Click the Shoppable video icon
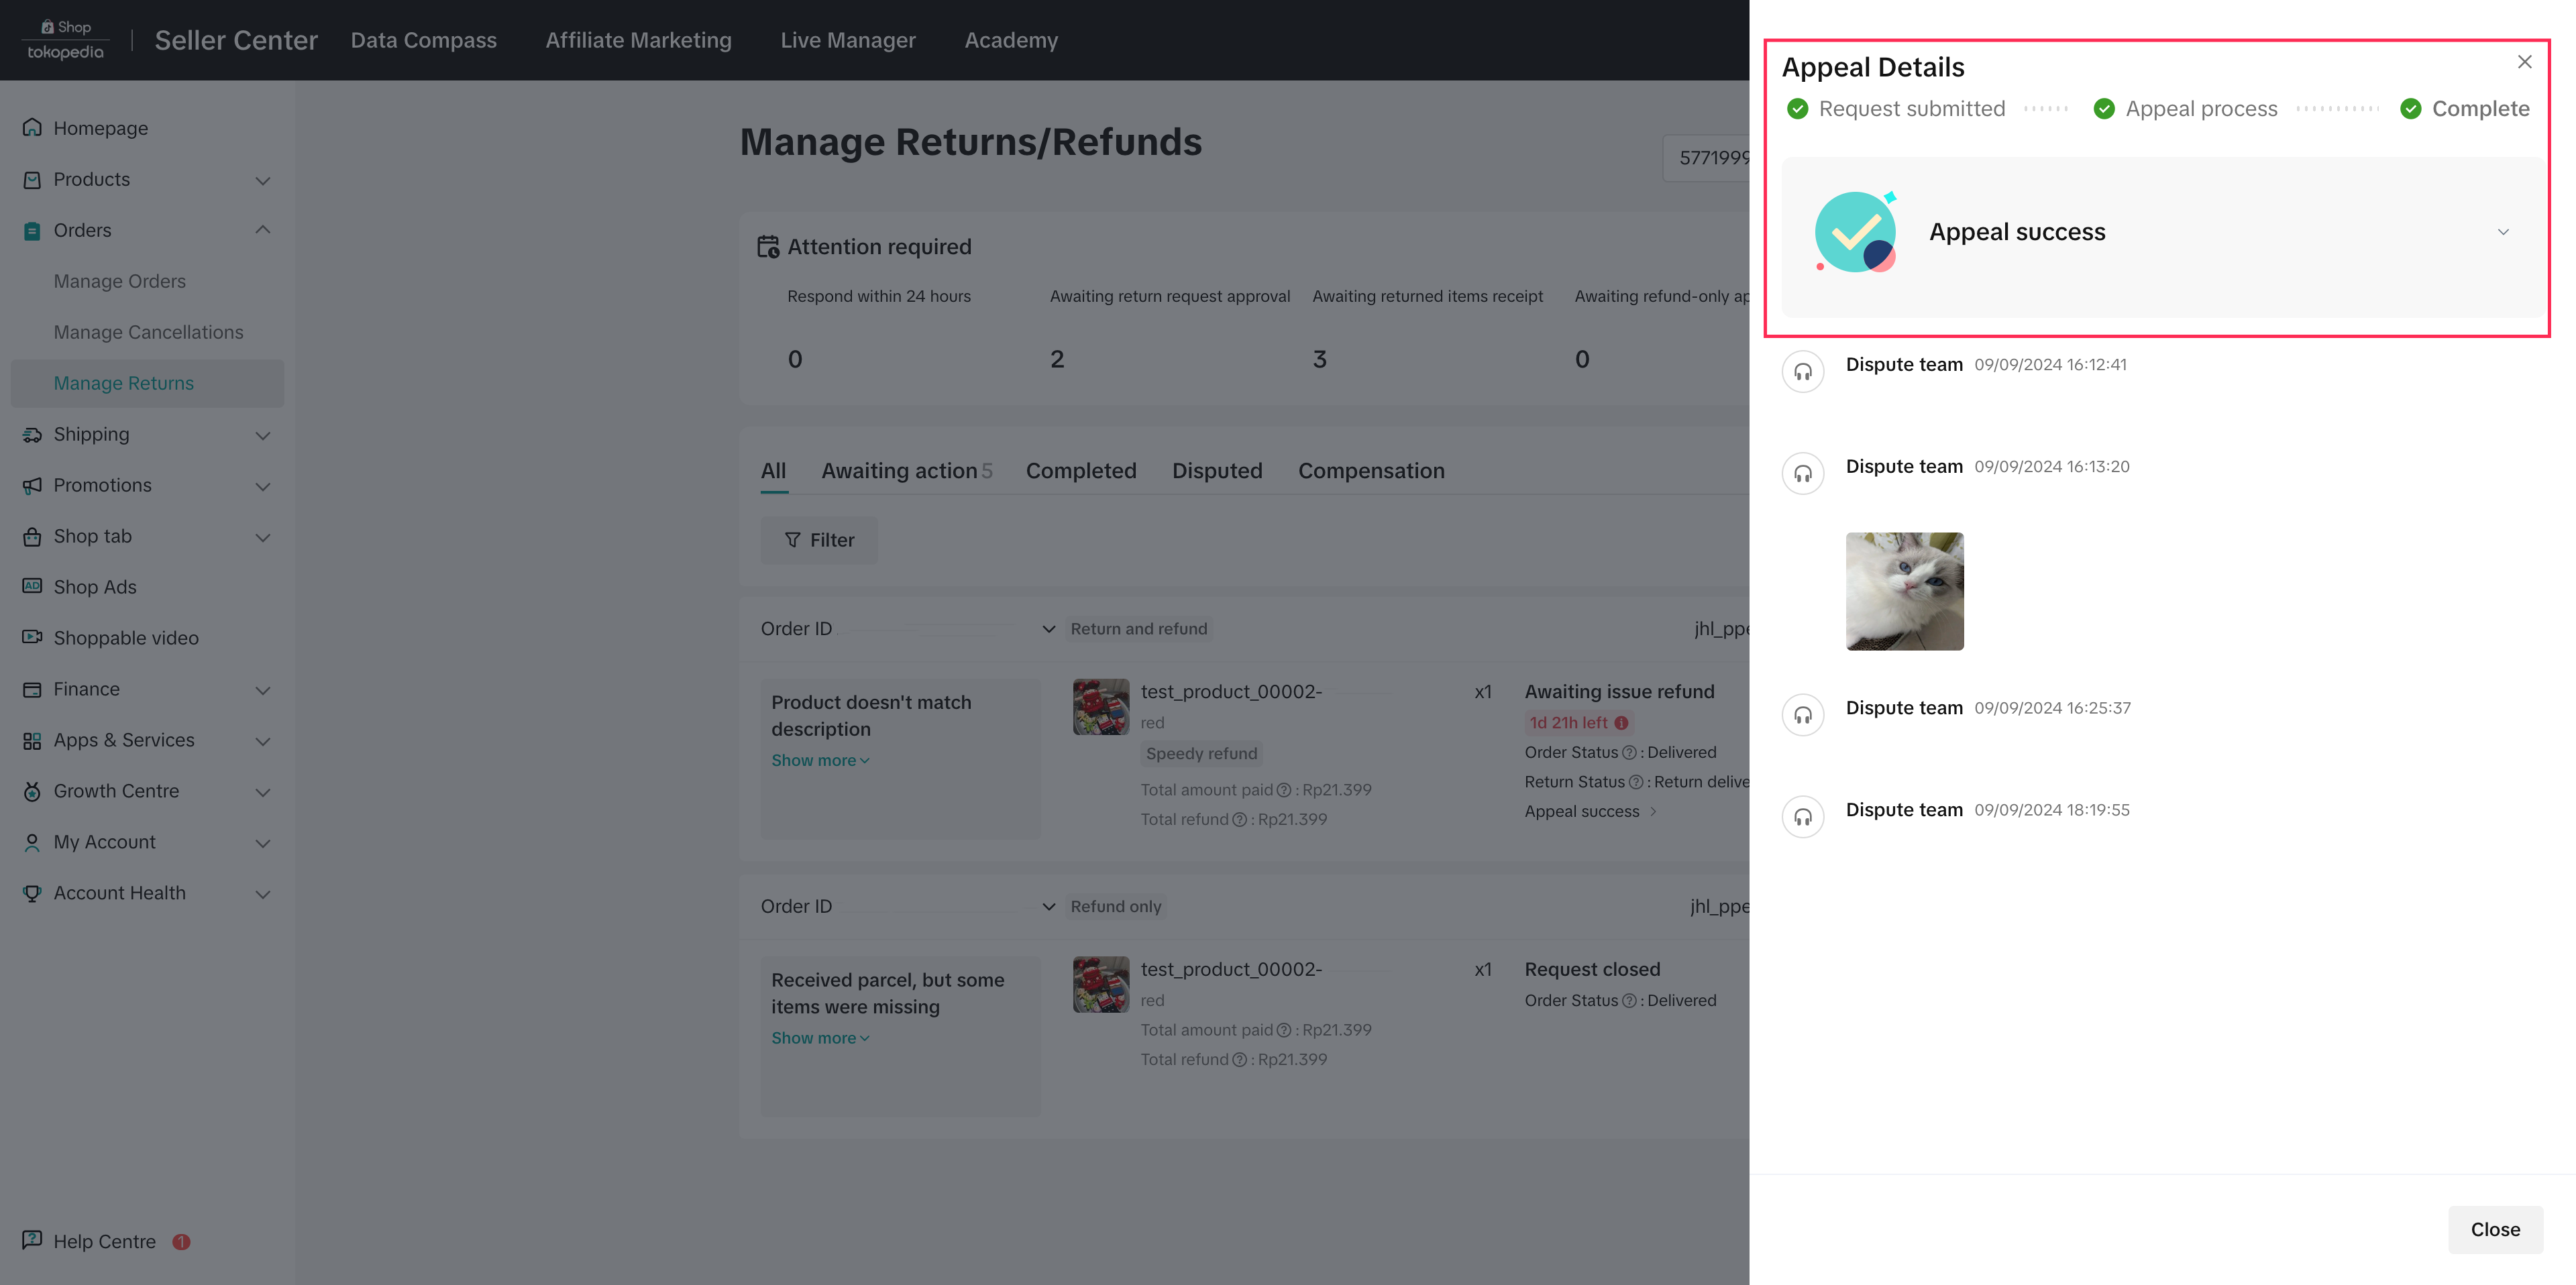 point(32,637)
